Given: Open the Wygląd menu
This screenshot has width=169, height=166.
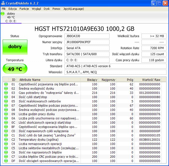Looking at the screenshot, I should [36, 9].
